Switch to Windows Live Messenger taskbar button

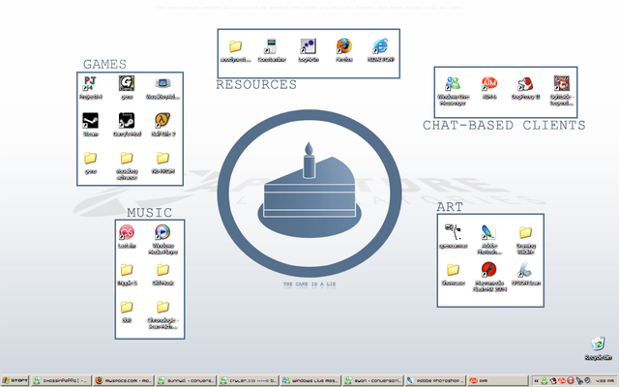pyautogui.click(x=310, y=380)
